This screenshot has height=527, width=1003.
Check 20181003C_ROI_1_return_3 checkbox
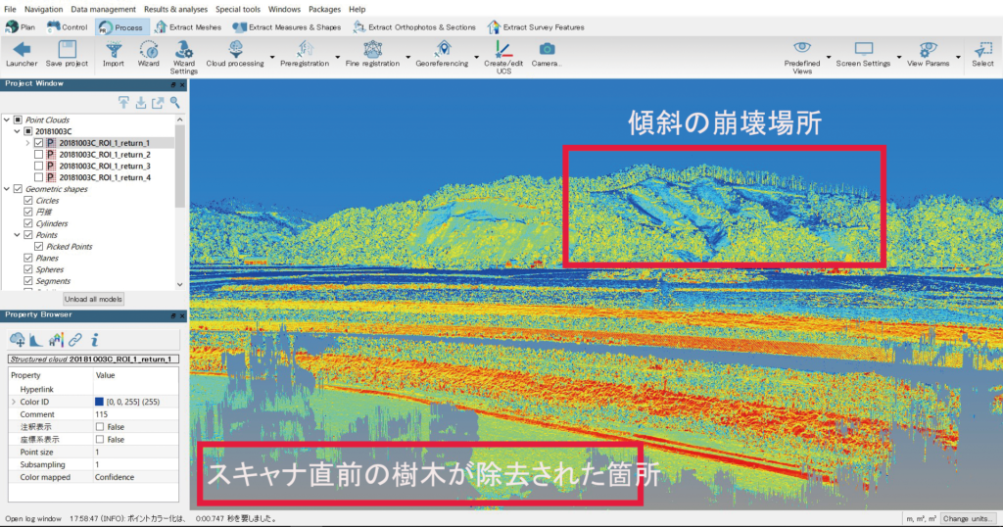click(39, 167)
